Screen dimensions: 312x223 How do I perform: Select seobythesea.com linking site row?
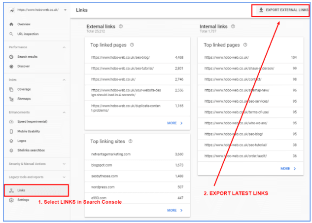(138, 176)
